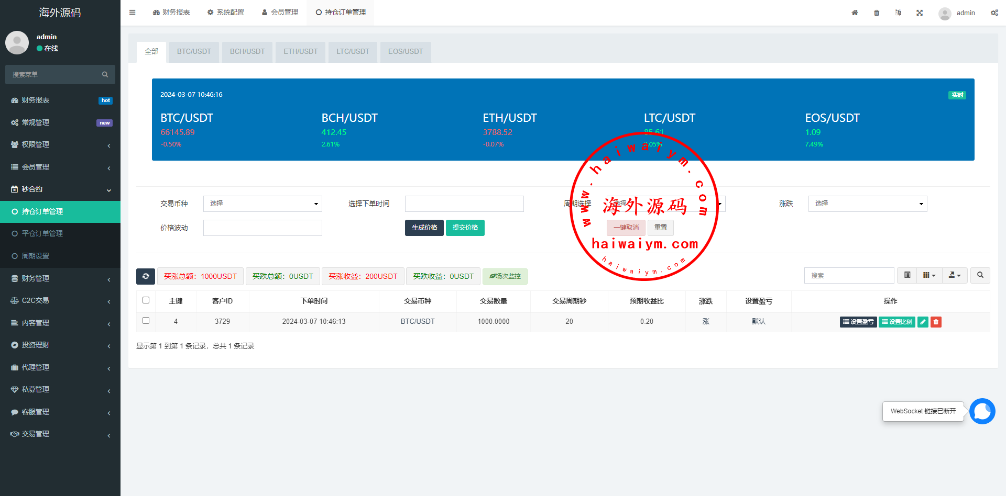Toggle the sidebar hamburger menu icon
This screenshot has width=1006, height=496.
point(133,13)
